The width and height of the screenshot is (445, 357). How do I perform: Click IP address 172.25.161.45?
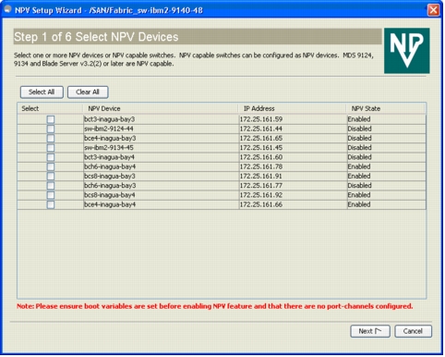[x=261, y=148]
